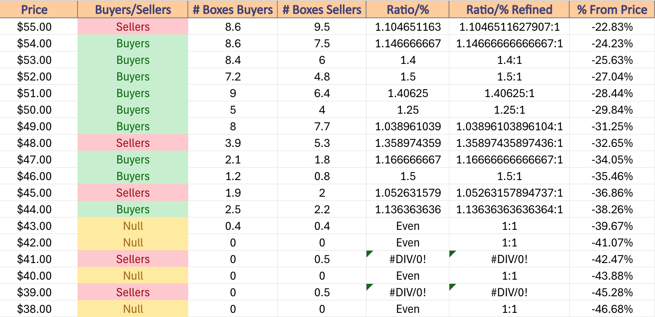Click the Sellers cell in $45.00 row
655x317 pixels.
coord(133,193)
